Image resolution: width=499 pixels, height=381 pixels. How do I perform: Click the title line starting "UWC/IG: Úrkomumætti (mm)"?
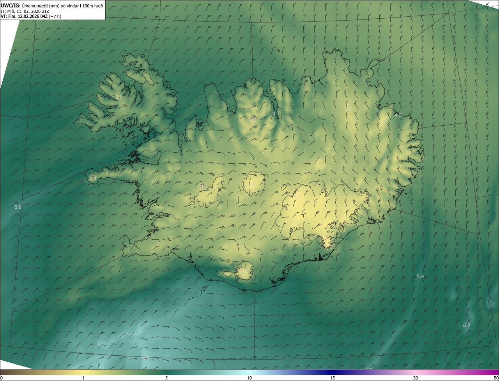(x=52, y=5)
